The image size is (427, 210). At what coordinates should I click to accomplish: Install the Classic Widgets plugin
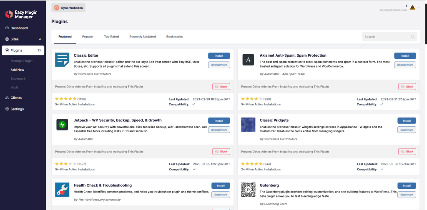[x=407, y=121]
